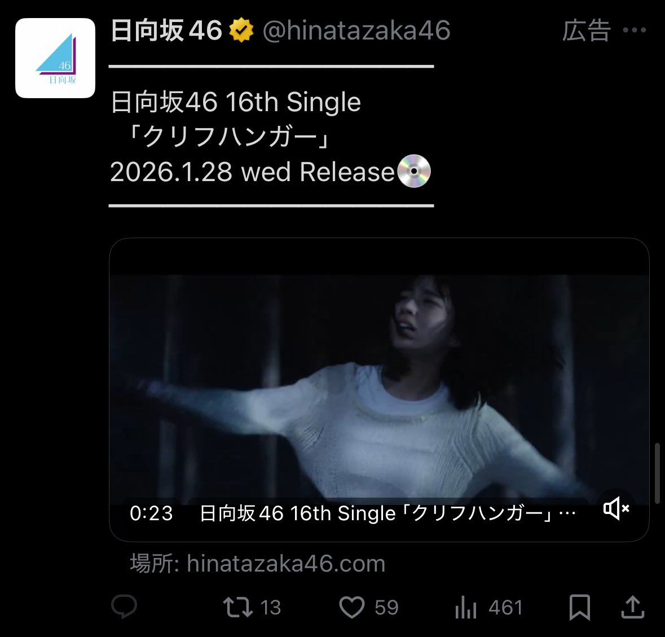Unmute the video with speaker icon
Viewport: 665px width, 637px height.
click(x=616, y=508)
